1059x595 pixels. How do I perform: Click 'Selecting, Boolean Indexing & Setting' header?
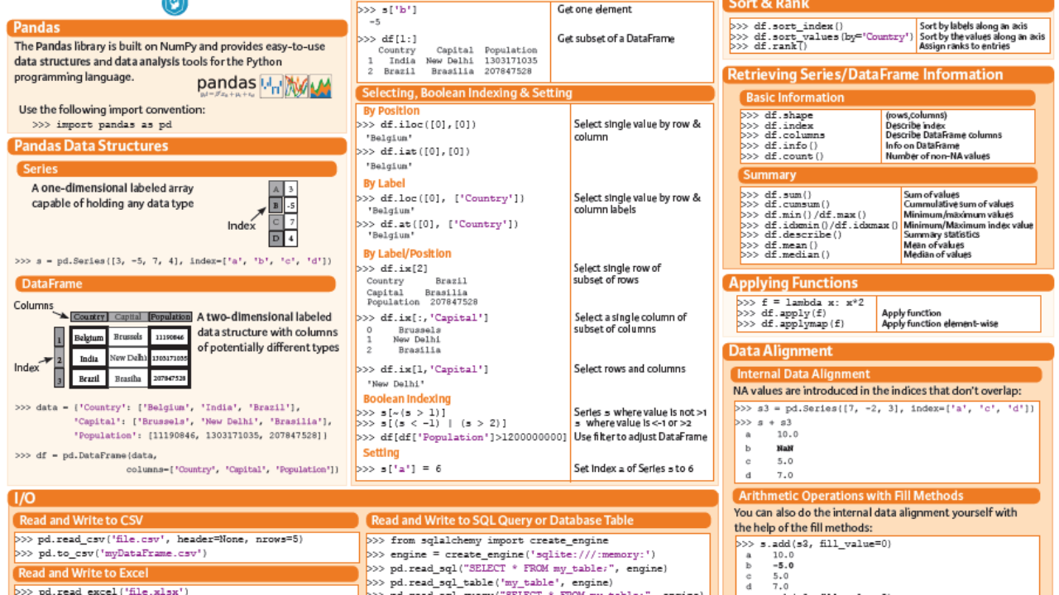pyautogui.click(x=534, y=93)
